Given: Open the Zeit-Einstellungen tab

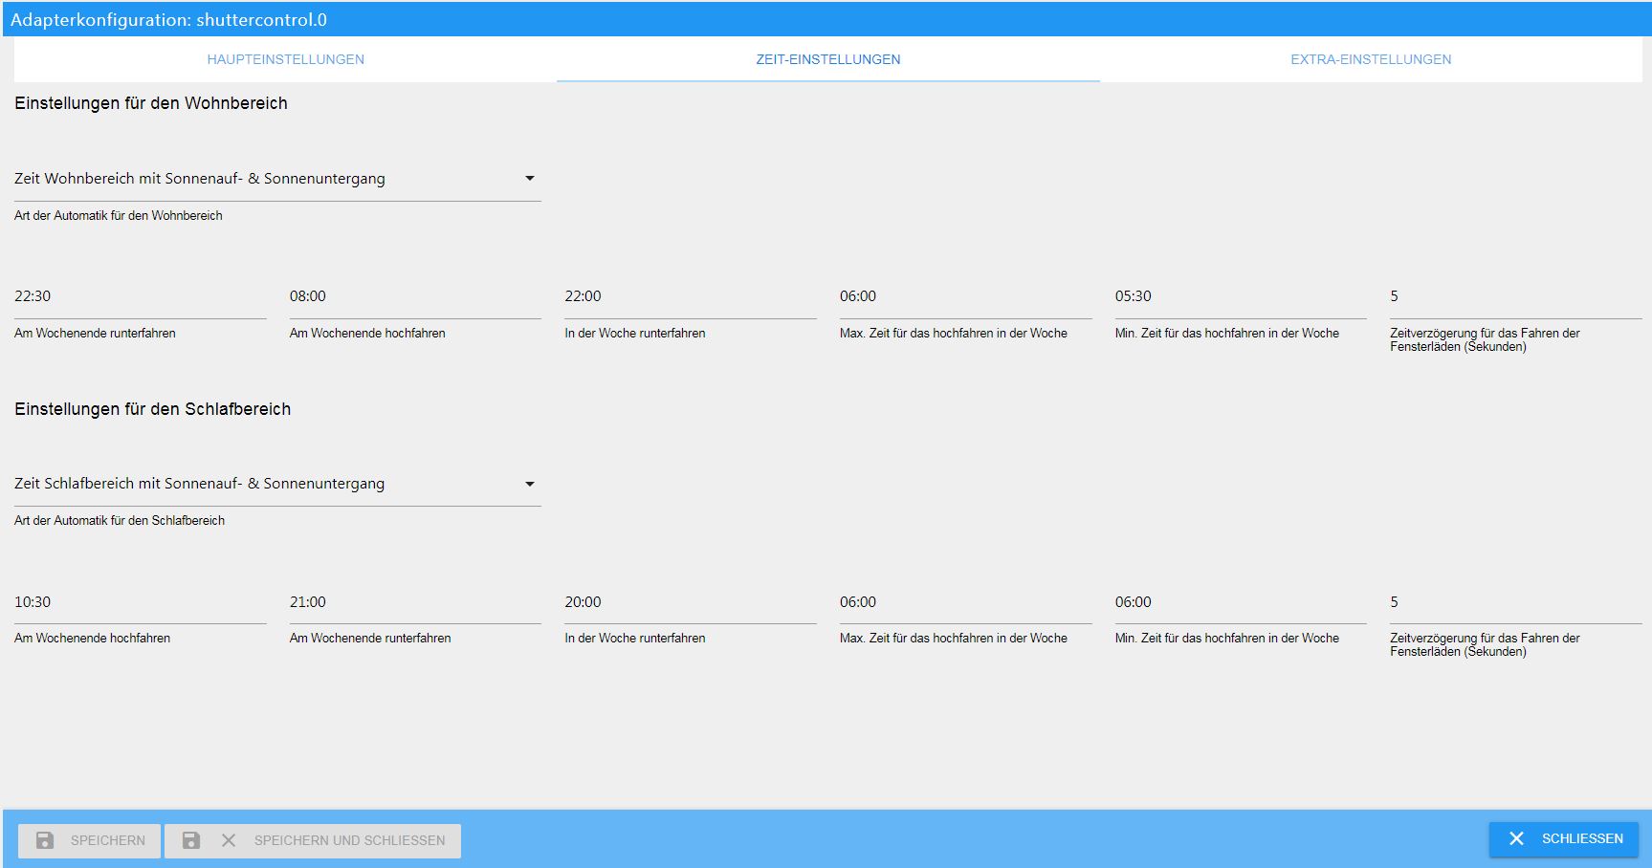Looking at the screenshot, I should coord(828,59).
